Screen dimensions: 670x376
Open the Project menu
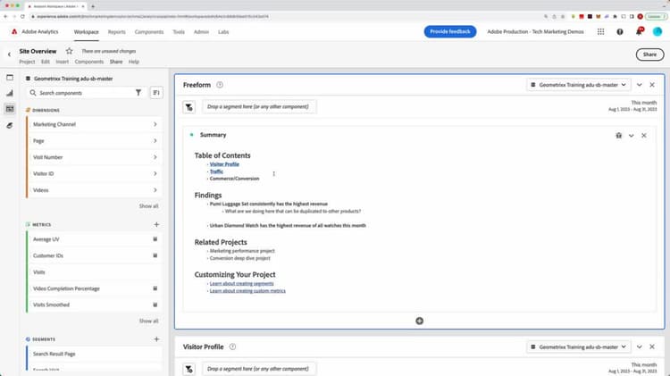pyautogui.click(x=27, y=62)
